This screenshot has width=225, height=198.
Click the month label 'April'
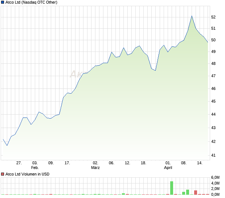click(x=168, y=168)
